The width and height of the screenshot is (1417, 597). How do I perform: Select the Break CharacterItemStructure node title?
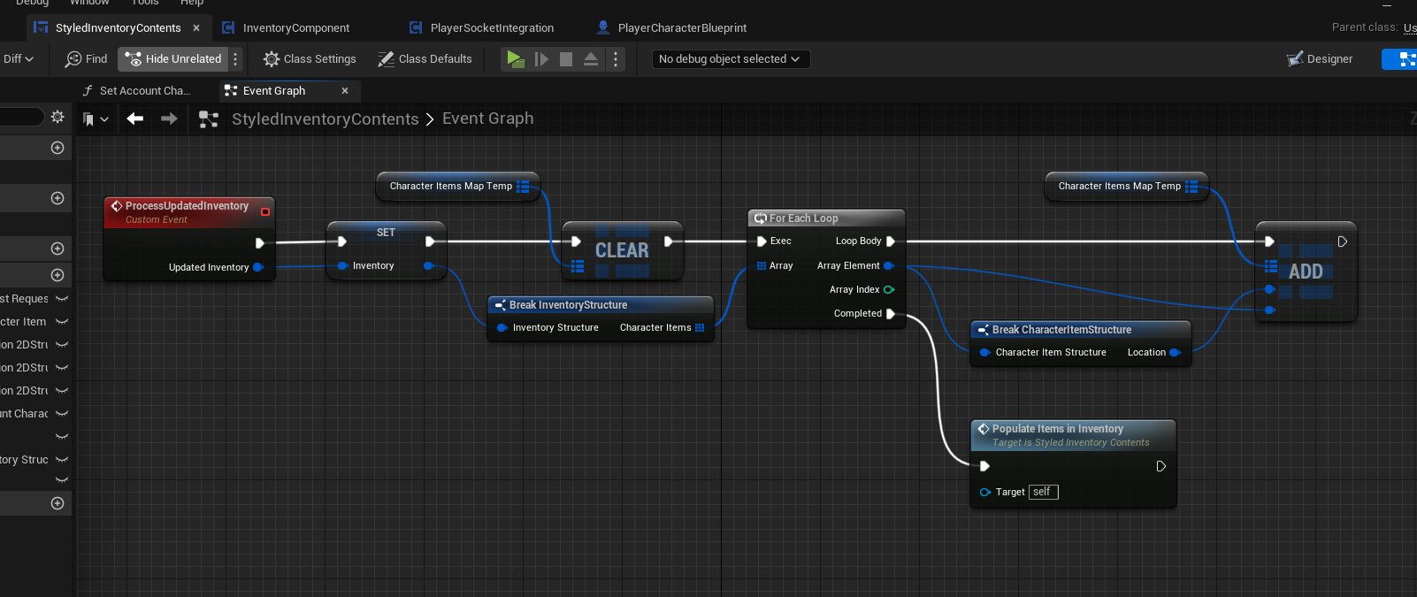[1061, 330]
